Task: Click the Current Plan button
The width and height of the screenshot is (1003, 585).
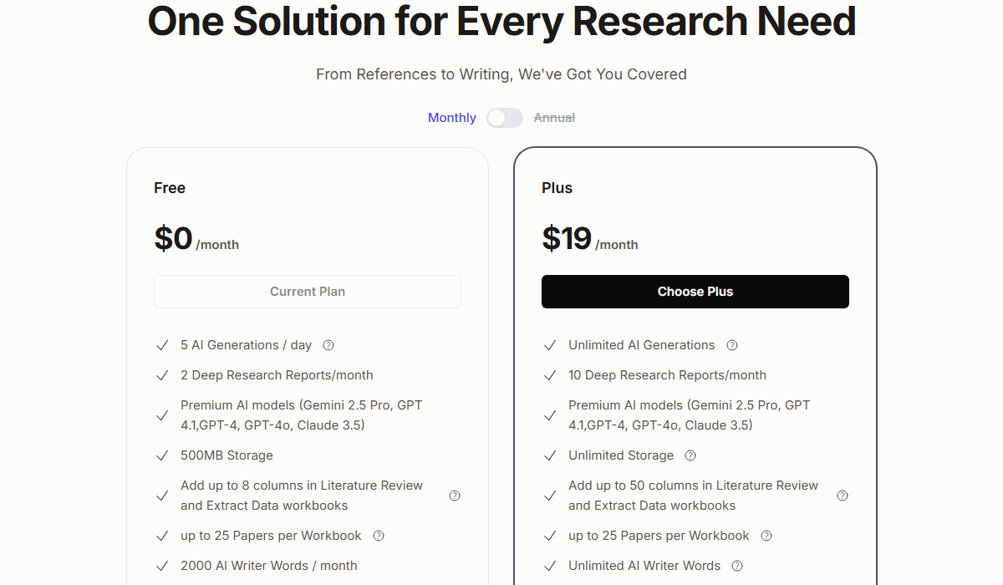Action: (x=308, y=292)
